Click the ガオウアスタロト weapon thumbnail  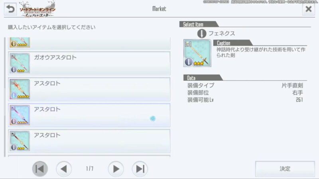pos(20,63)
